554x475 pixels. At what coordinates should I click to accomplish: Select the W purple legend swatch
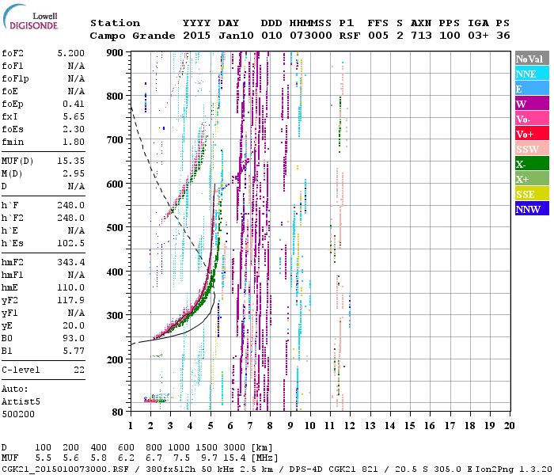point(532,104)
